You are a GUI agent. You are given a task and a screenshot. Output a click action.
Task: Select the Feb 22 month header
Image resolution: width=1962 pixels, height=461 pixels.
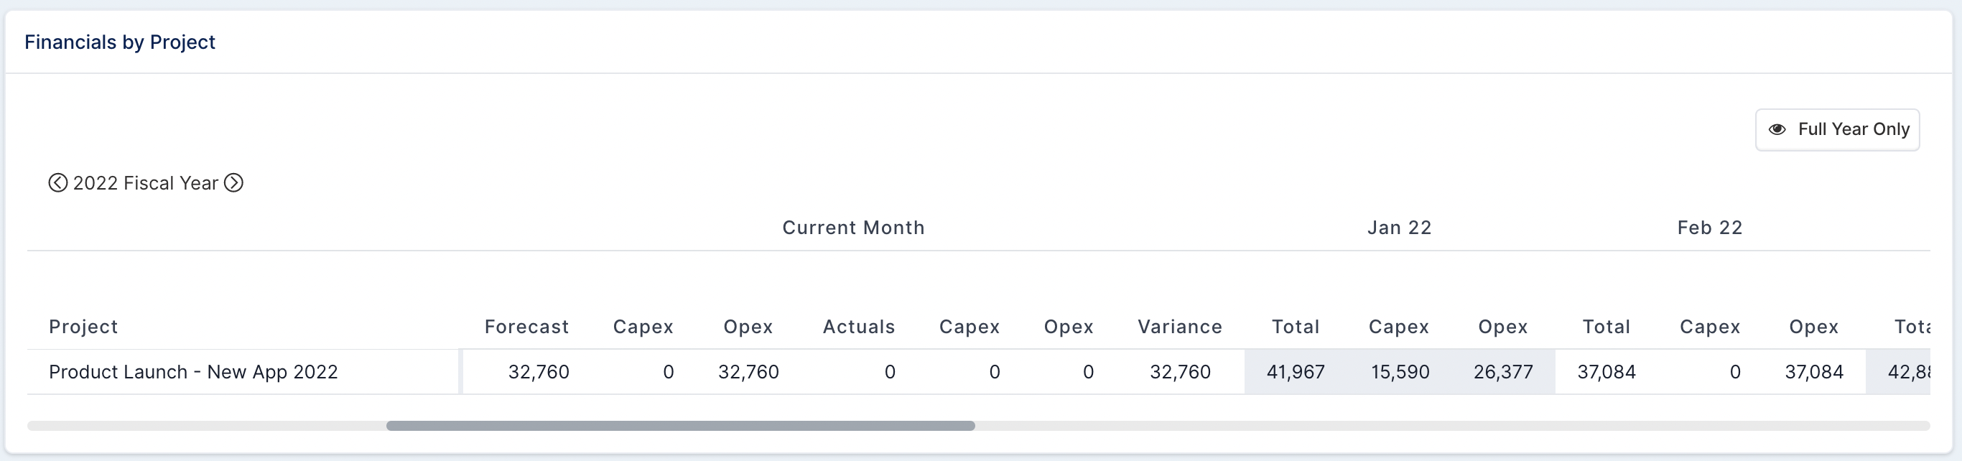1710,228
